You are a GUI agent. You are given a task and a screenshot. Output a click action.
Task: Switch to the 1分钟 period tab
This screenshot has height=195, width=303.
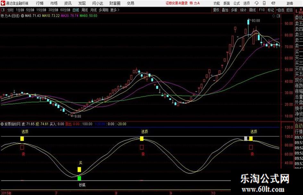click(20, 10)
